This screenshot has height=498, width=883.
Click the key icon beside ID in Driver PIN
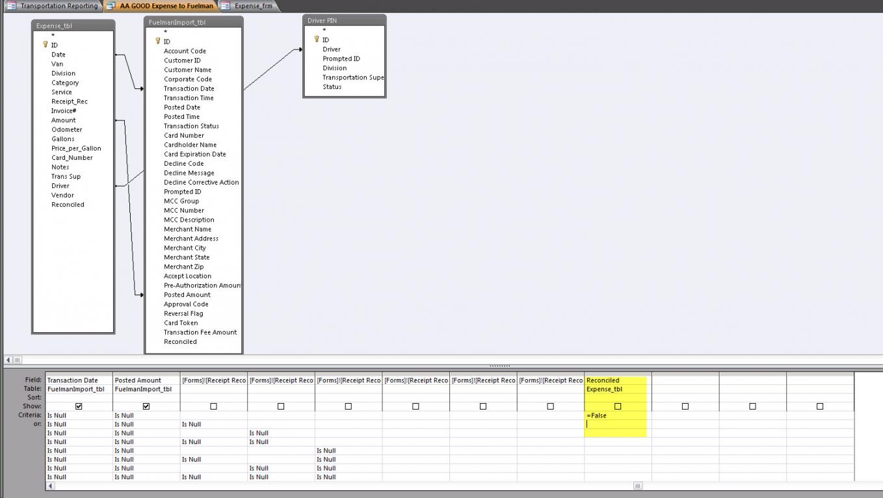pyautogui.click(x=317, y=40)
